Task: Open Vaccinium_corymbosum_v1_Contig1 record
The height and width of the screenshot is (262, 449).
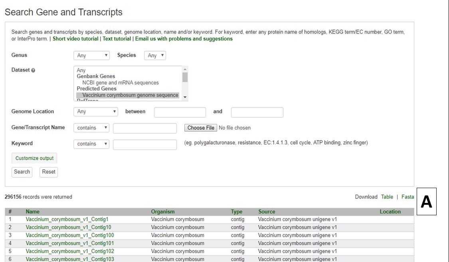Action: (67, 220)
